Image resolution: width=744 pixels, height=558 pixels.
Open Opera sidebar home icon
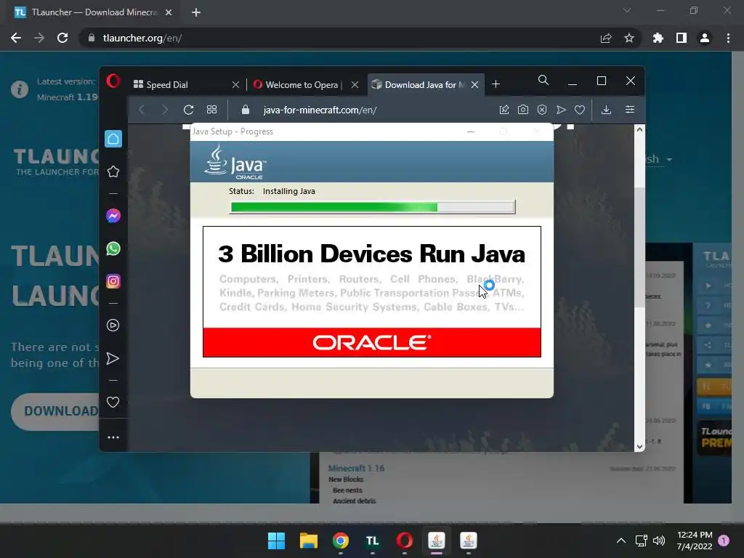(113, 139)
